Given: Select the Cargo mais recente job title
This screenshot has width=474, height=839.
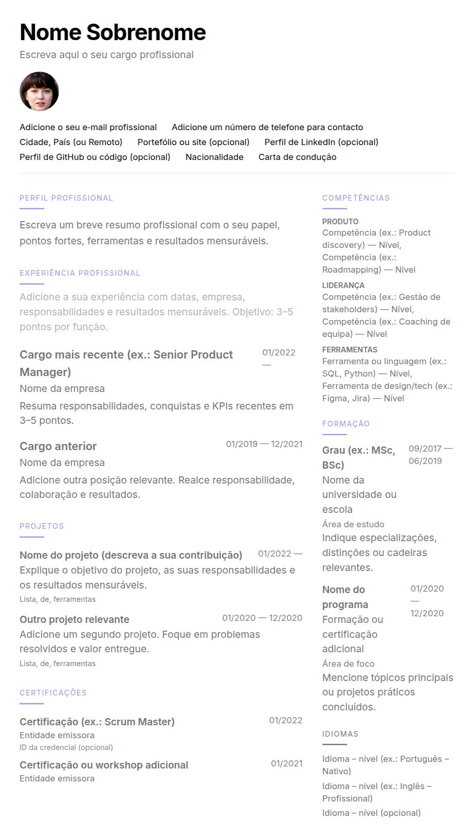Looking at the screenshot, I should click(126, 363).
